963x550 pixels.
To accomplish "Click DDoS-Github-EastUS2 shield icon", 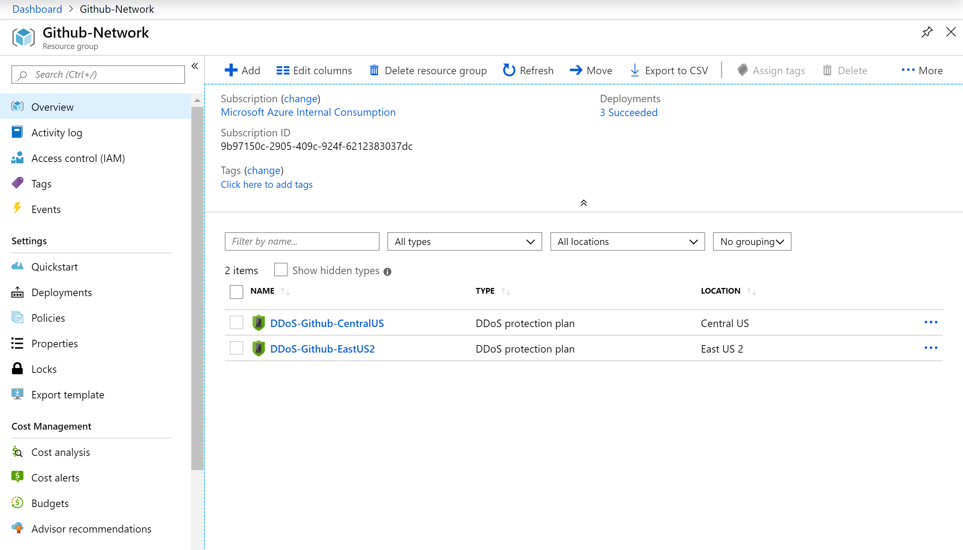I will (258, 348).
